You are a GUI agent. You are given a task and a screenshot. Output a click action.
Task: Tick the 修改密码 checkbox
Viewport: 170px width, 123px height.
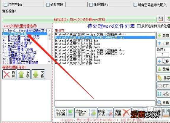point(48,5)
